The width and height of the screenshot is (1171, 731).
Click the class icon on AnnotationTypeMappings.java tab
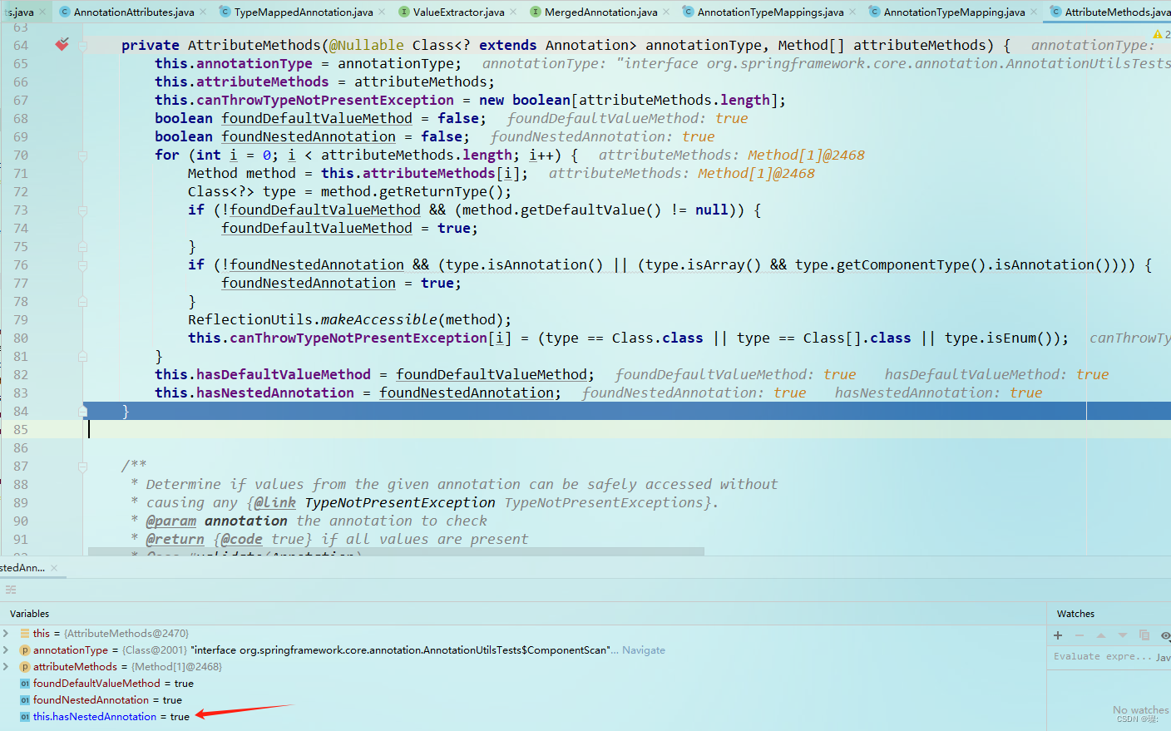[x=688, y=12]
